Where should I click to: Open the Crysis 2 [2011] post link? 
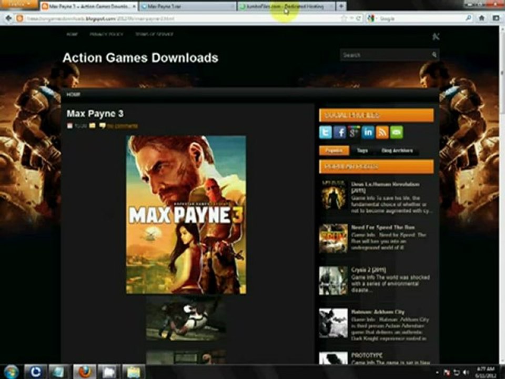[368, 270]
